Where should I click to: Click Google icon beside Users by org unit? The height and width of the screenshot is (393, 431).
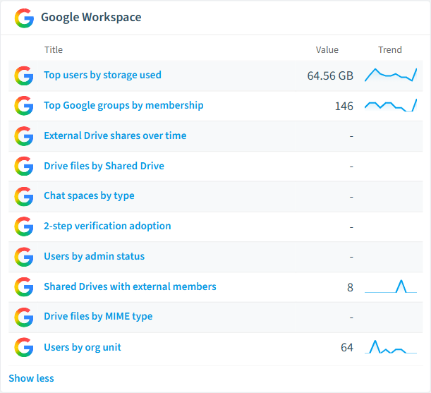coord(24,347)
